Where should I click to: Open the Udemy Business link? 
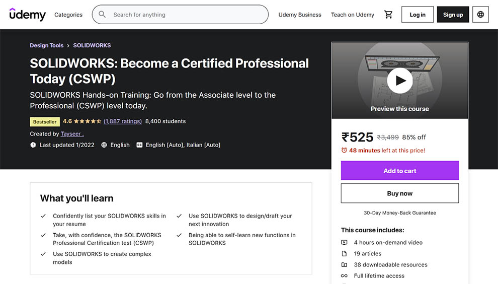tap(300, 15)
